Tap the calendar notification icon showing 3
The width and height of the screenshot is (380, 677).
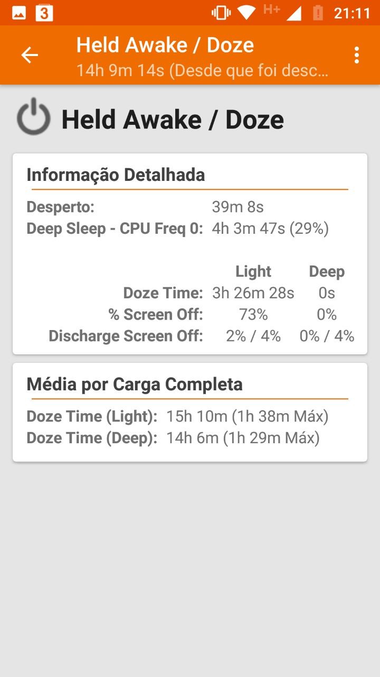coord(44,13)
